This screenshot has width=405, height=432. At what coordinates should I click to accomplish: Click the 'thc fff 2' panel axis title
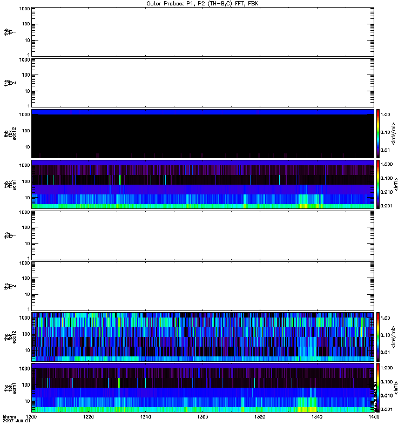10,286
